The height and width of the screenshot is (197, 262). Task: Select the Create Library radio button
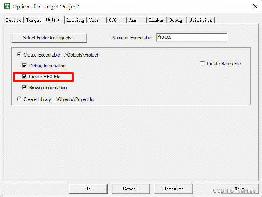click(x=19, y=99)
